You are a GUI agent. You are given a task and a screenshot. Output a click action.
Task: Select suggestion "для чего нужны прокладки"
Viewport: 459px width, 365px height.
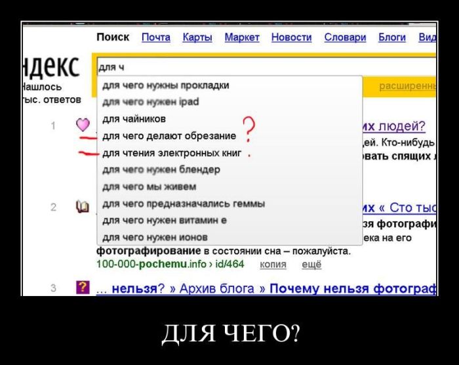tap(165, 85)
